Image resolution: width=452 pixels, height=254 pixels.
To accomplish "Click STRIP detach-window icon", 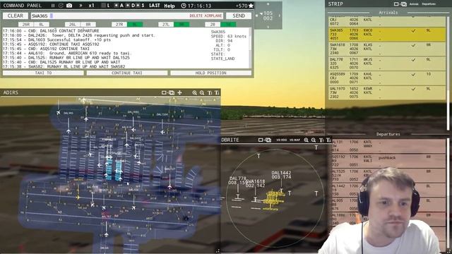I will tap(404, 4).
